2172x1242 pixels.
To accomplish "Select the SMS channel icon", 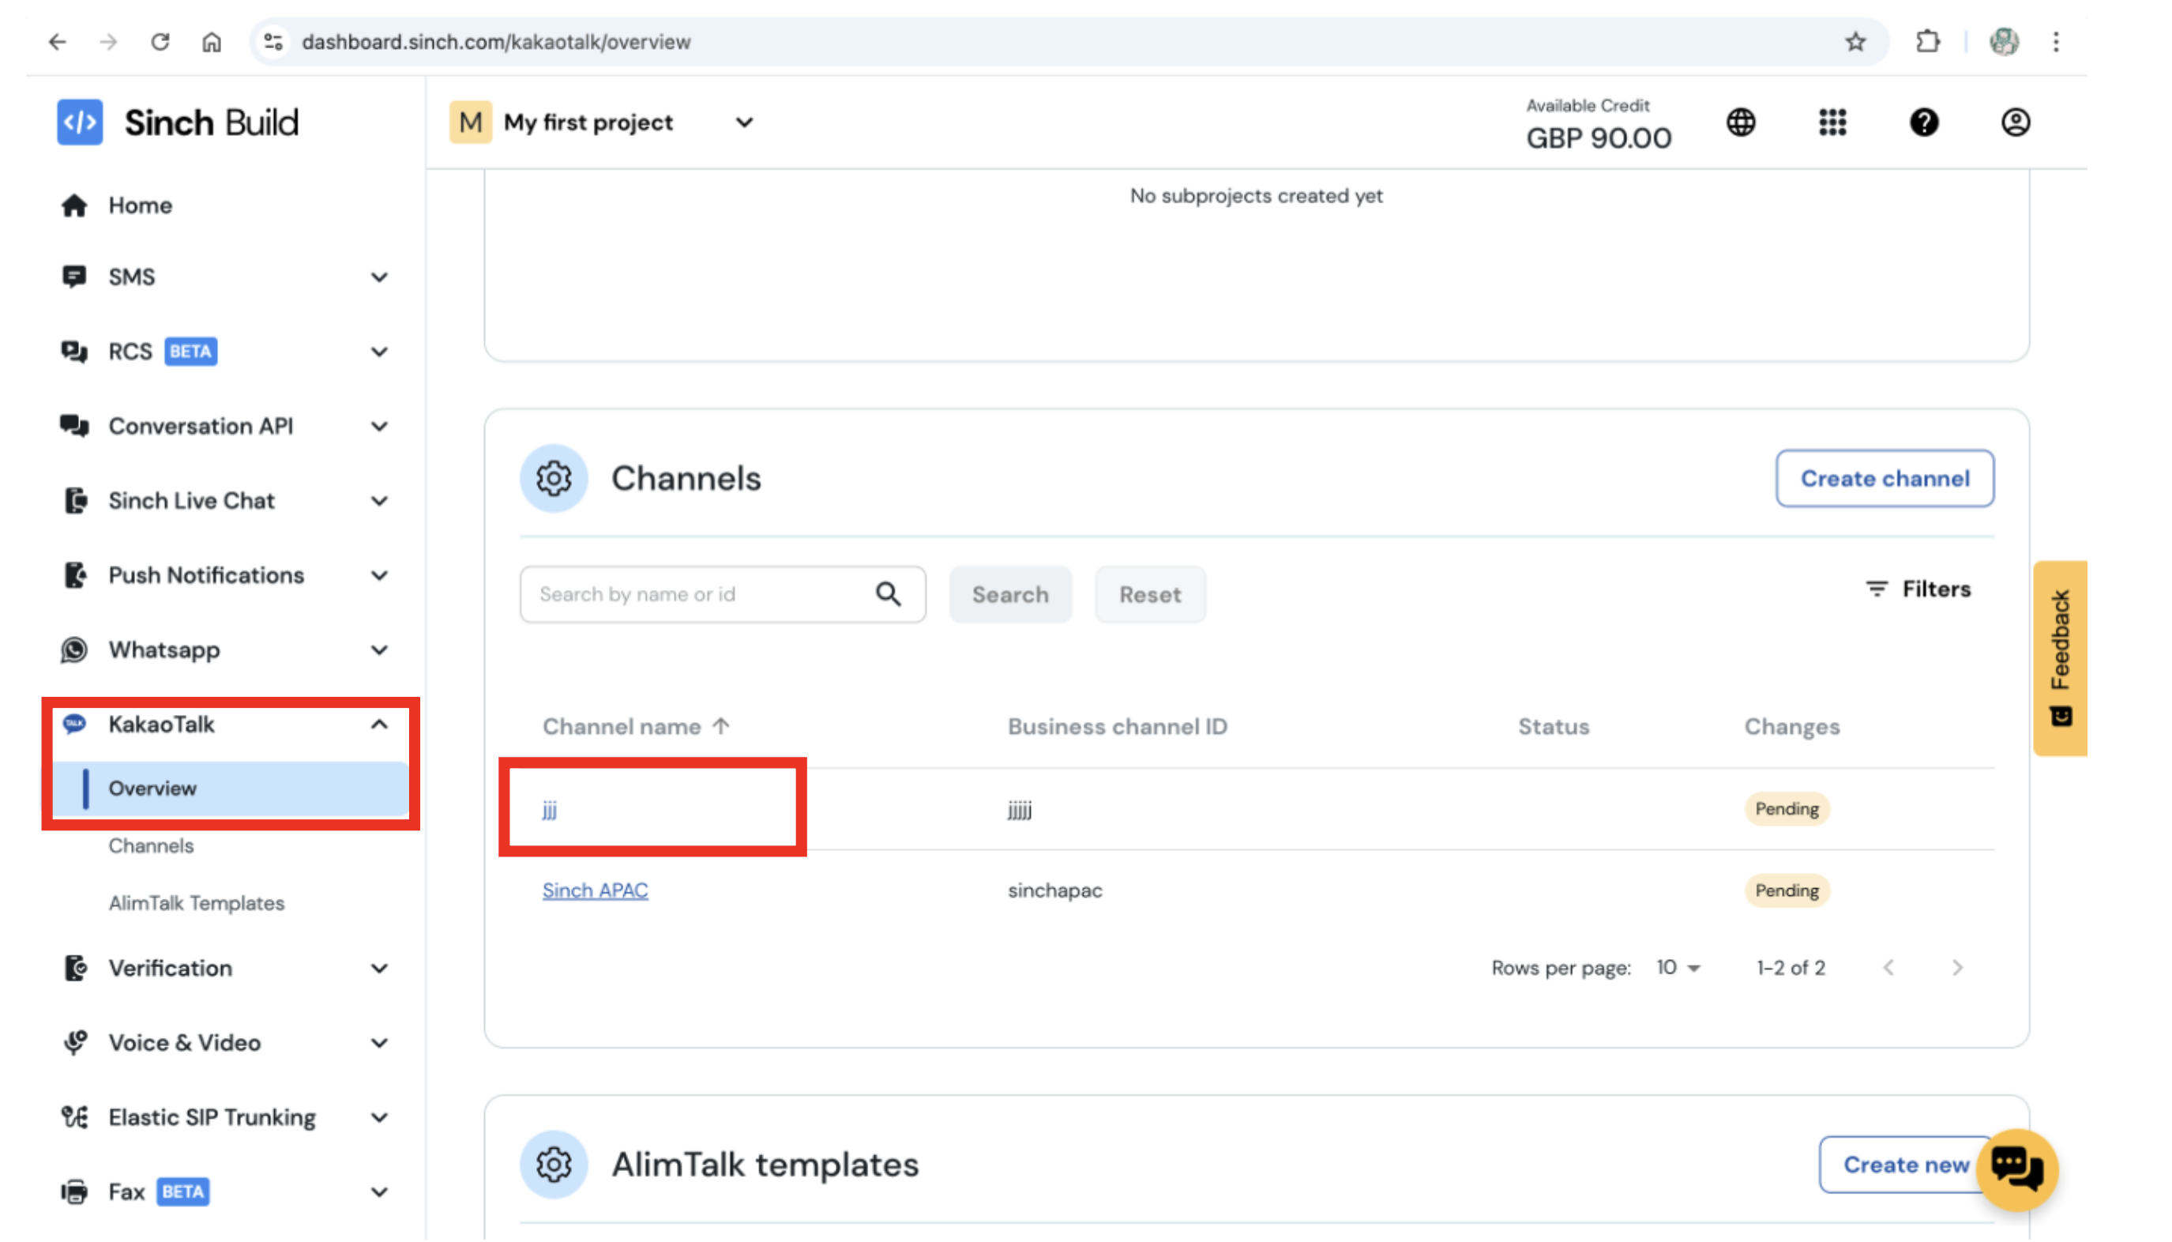I will (x=75, y=277).
